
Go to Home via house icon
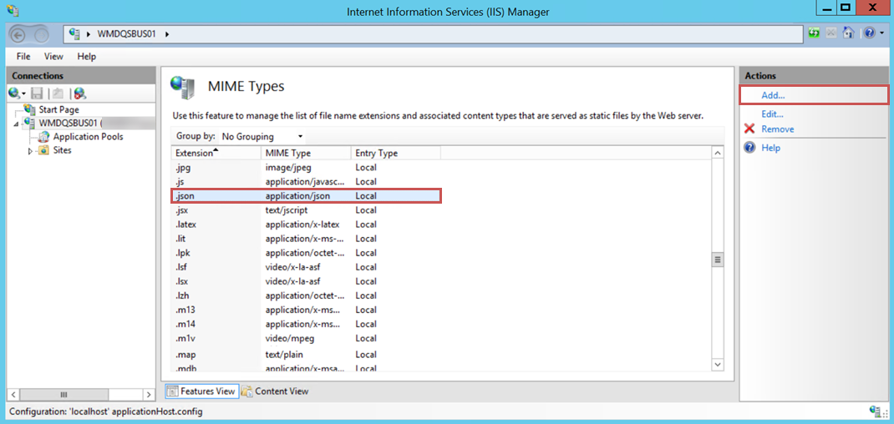(x=848, y=33)
